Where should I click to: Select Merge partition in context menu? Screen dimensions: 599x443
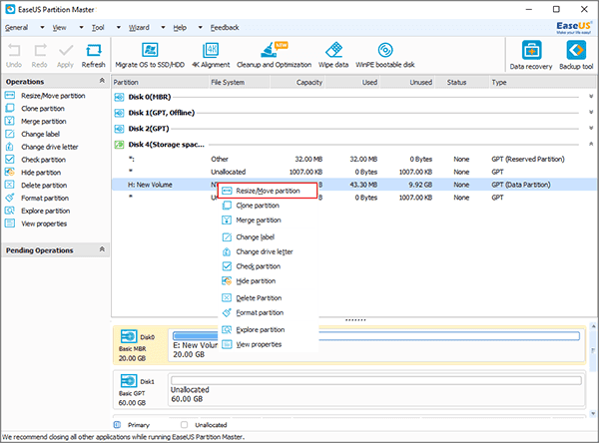pyautogui.click(x=269, y=221)
